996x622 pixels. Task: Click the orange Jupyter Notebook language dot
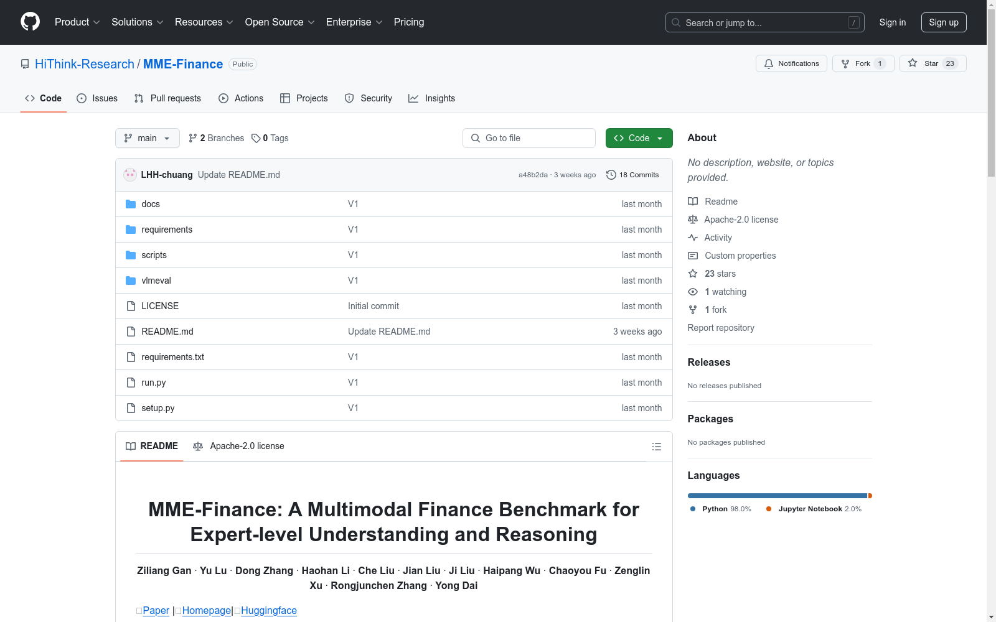(769, 509)
